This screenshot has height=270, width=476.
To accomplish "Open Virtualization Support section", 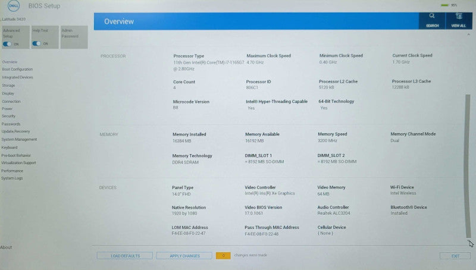I will click(x=18, y=163).
